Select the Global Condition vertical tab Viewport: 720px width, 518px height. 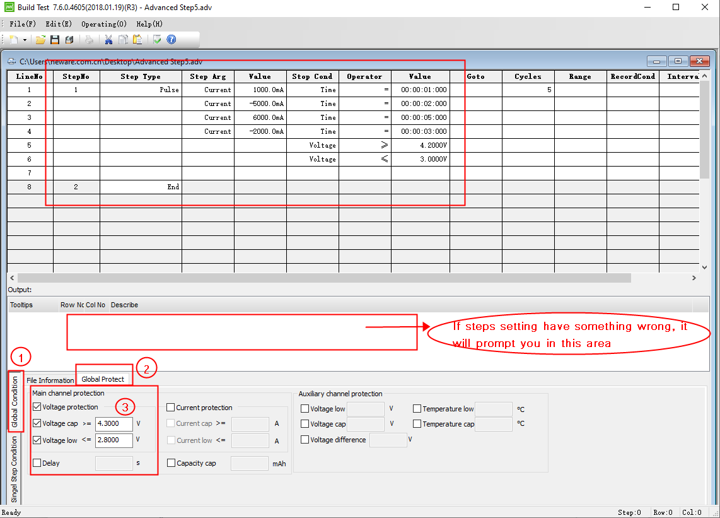[15, 402]
